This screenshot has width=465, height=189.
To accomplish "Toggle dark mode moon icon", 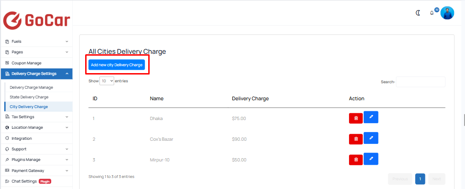I will [418, 13].
